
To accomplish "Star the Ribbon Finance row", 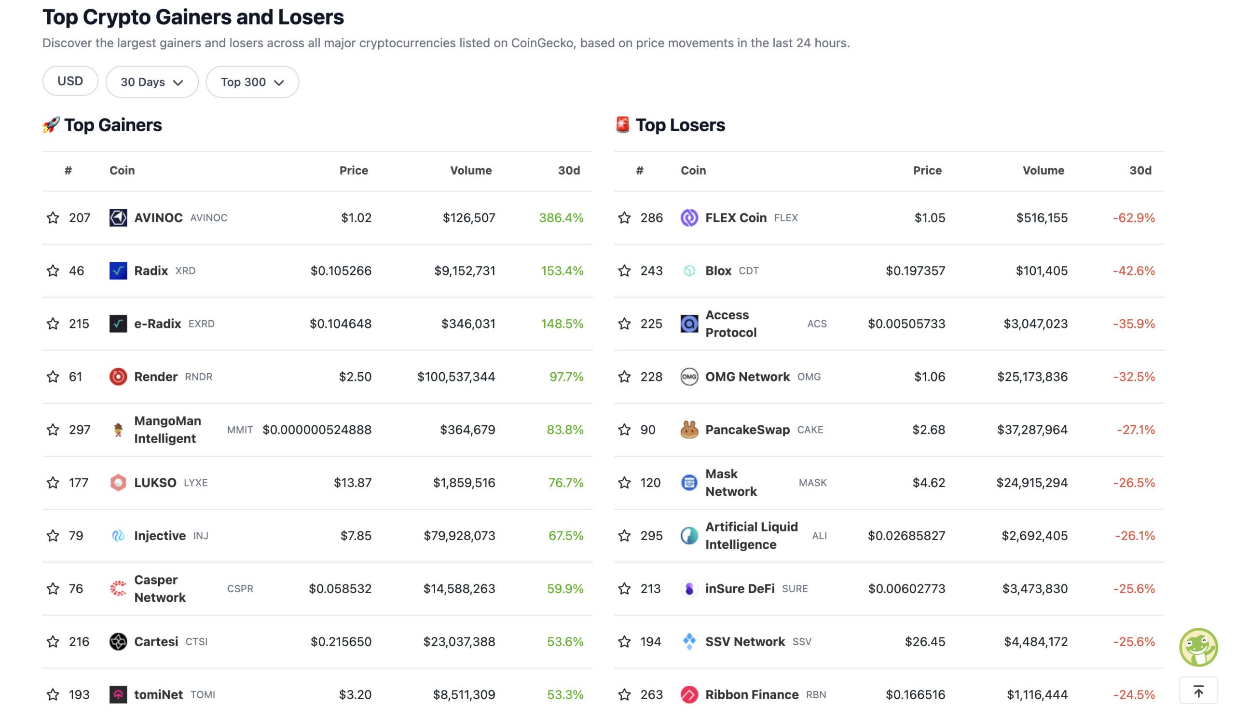I will point(624,694).
